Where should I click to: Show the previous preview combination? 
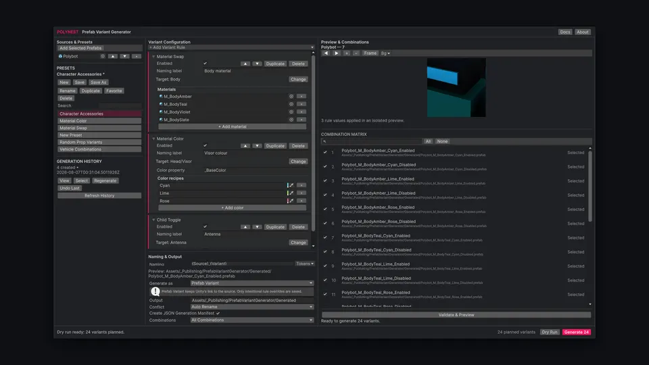[326, 53]
